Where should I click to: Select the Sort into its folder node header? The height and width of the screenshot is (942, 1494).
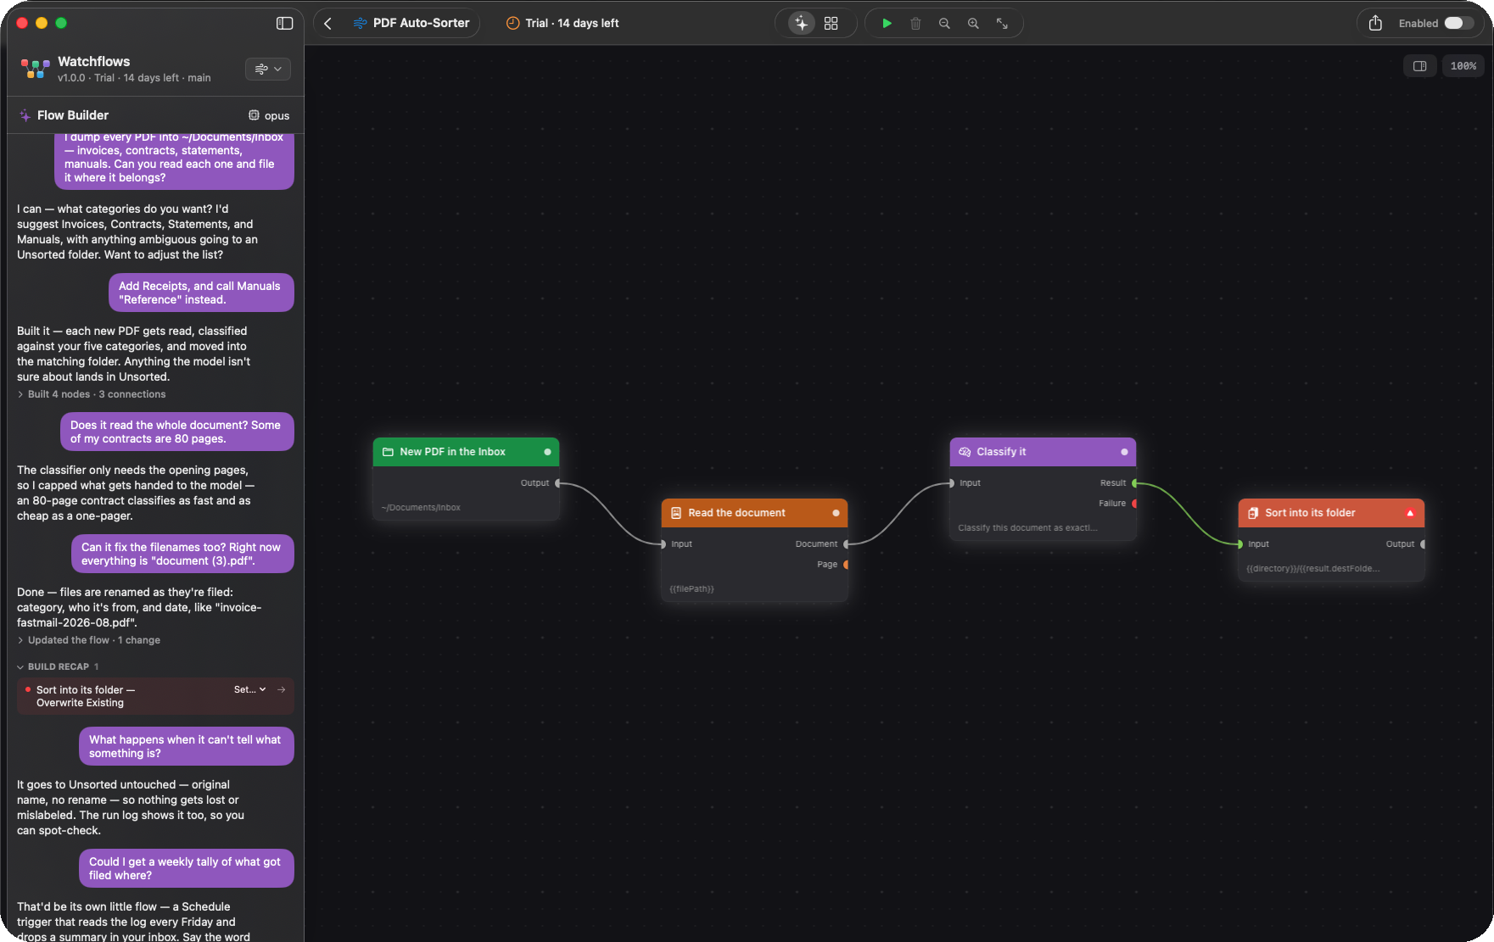click(1331, 513)
